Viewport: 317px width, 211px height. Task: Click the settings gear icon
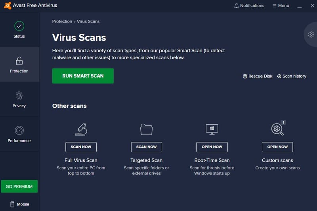[x=311, y=34]
